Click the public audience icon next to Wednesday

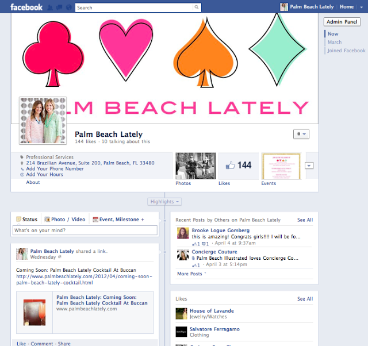tap(60, 257)
